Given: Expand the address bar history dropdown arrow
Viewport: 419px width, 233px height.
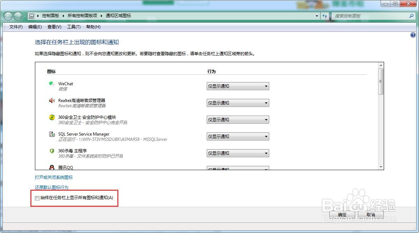Looking at the screenshot, I should 317,16.
